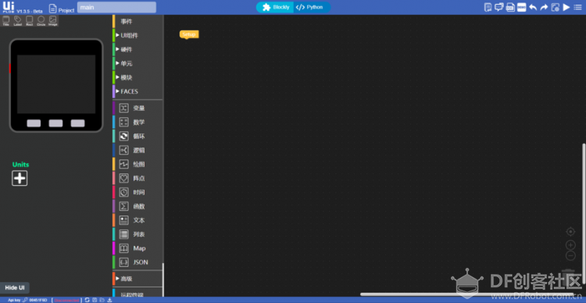Open the 变量 block category
Screen dimensions: 586x303
[138, 108]
